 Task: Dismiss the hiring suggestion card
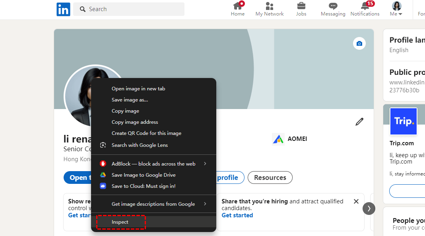tap(356, 201)
